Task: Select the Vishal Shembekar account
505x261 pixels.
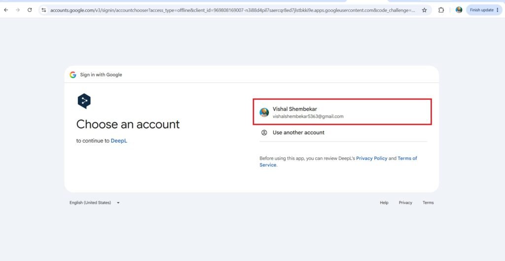Action: pyautogui.click(x=342, y=112)
